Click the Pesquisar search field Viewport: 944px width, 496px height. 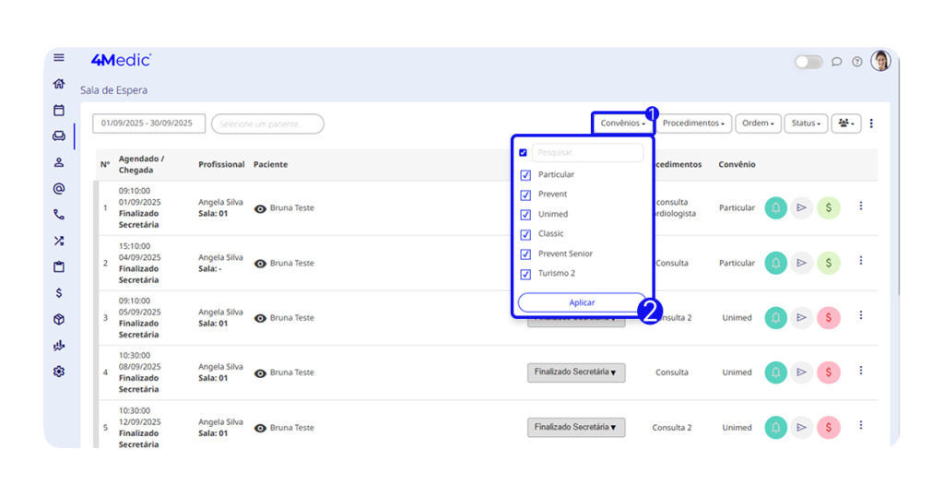pyautogui.click(x=587, y=153)
